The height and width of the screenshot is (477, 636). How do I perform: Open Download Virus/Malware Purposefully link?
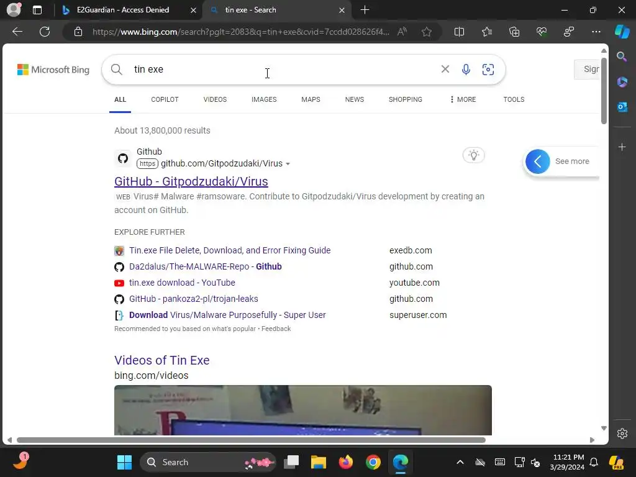[227, 315]
